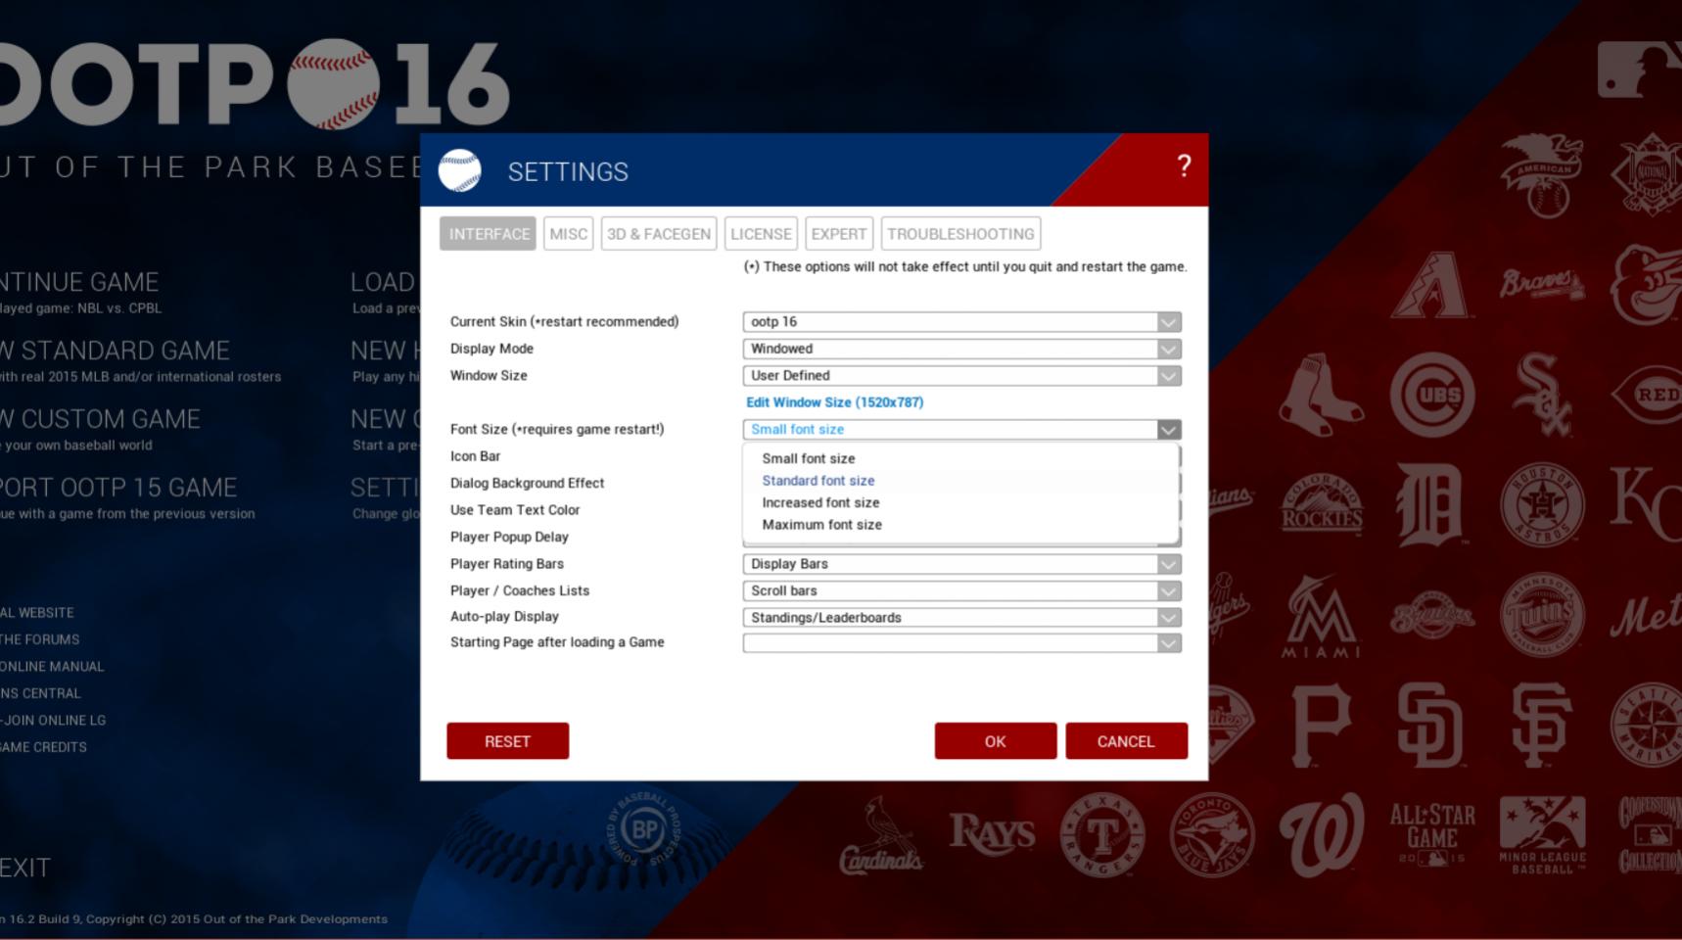Click the San Francisco Giants logo
This screenshot has width=1682, height=940.
(x=1542, y=726)
